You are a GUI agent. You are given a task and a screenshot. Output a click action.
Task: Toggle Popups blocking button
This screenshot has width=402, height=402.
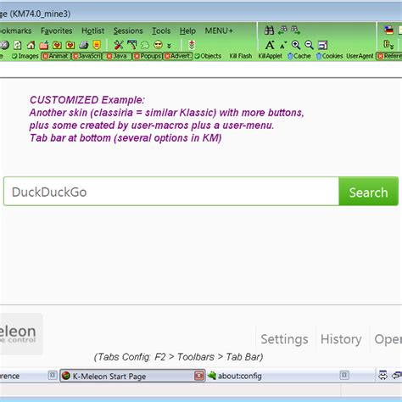(x=148, y=56)
